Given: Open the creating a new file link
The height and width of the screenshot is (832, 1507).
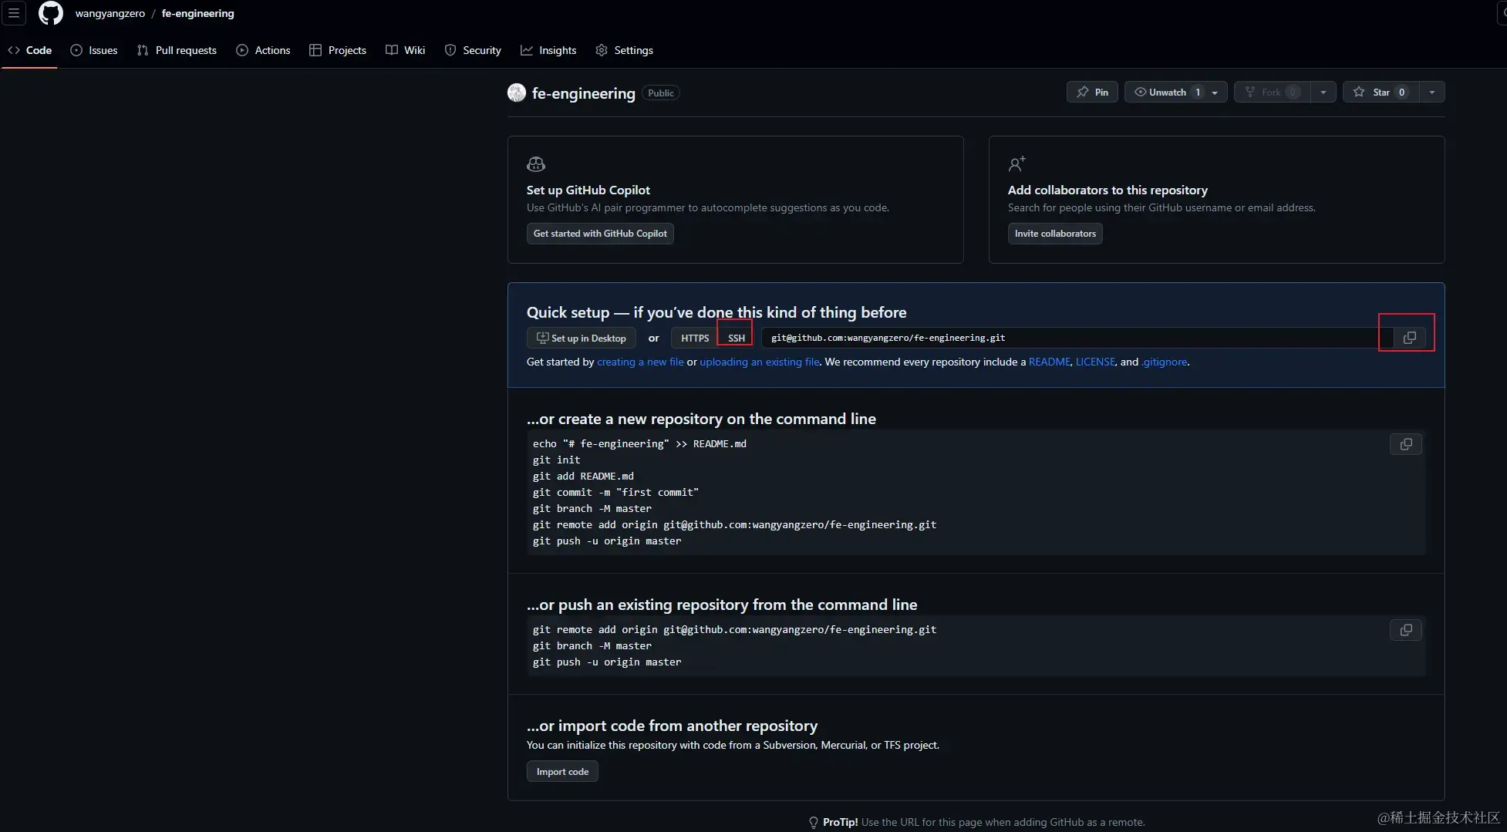Looking at the screenshot, I should pyautogui.click(x=640, y=362).
